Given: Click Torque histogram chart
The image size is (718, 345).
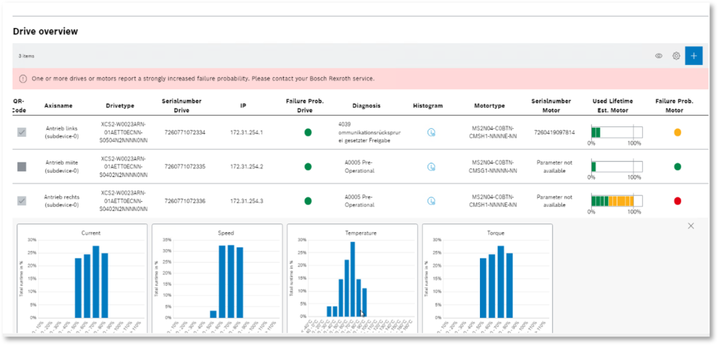Looking at the screenshot, I should pyautogui.click(x=487, y=279).
